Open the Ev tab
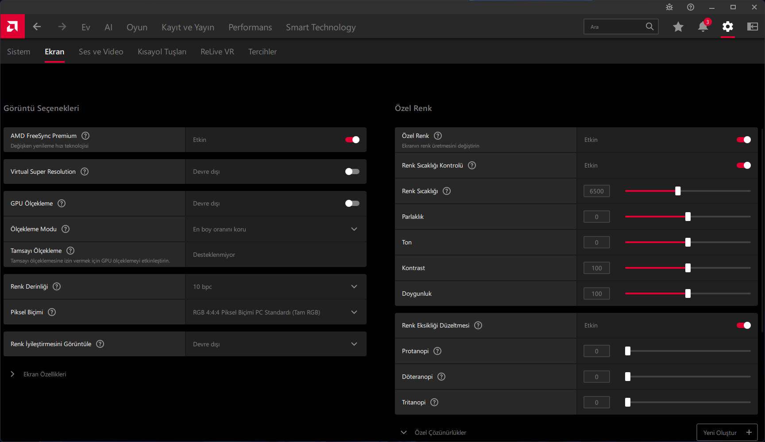 (86, 27)
